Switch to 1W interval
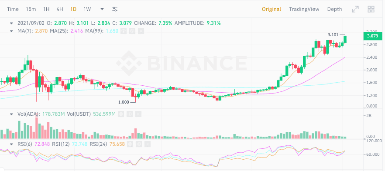The width and height of the screenshot is (385, 171). tap(87, 9)
